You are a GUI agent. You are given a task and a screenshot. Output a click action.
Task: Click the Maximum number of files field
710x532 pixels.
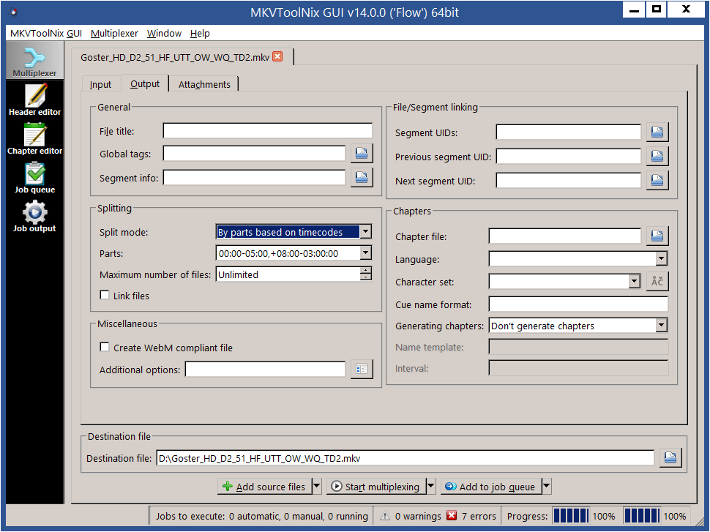coord(288,274)
